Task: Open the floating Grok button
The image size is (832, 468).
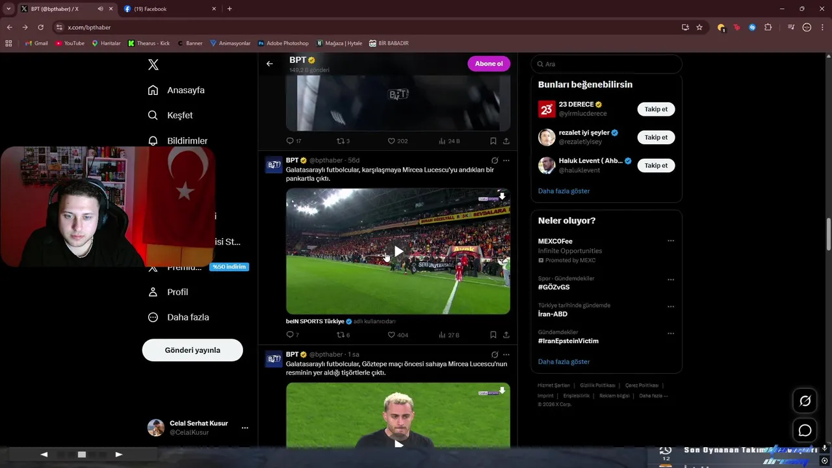Action: [x=805, y=401]
